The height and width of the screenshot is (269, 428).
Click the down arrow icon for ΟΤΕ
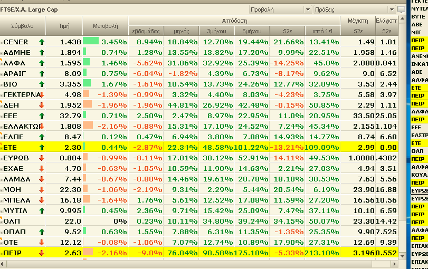click(42, 242)
